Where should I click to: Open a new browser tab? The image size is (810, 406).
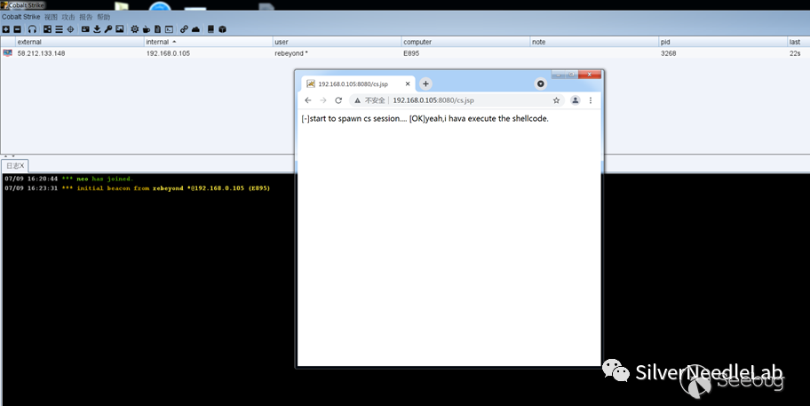pos(425,84)
